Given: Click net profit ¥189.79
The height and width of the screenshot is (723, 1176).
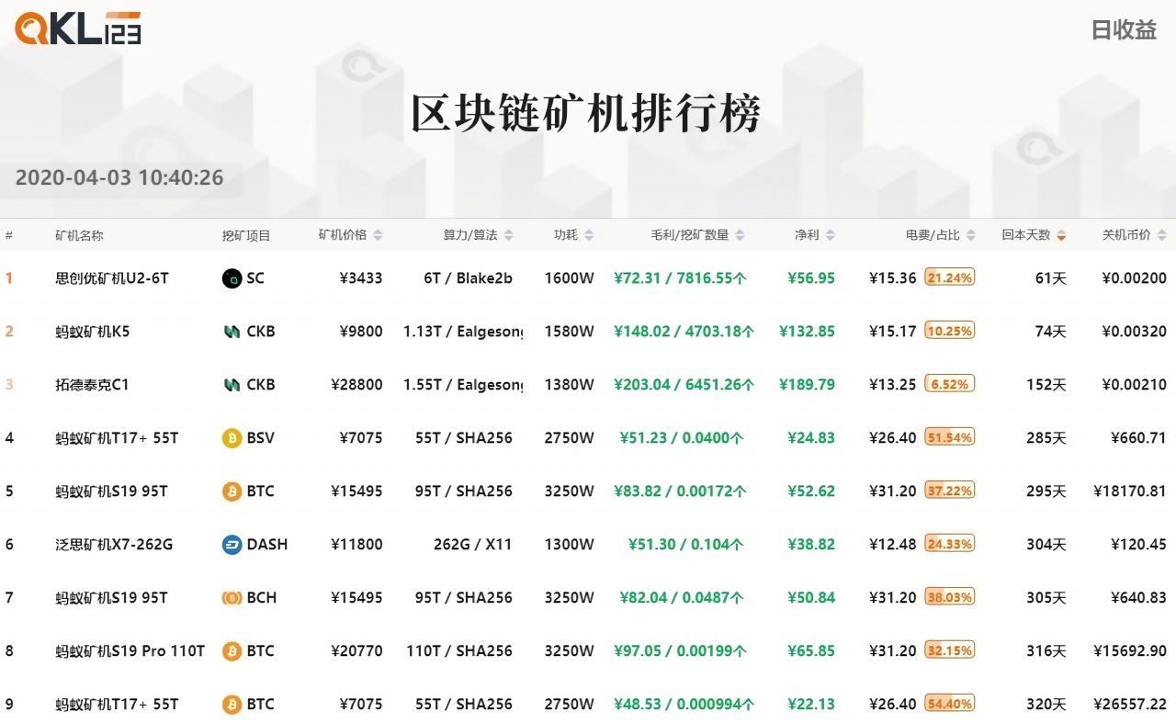Looking at the screenshot, I should click(x=808, y=385).
